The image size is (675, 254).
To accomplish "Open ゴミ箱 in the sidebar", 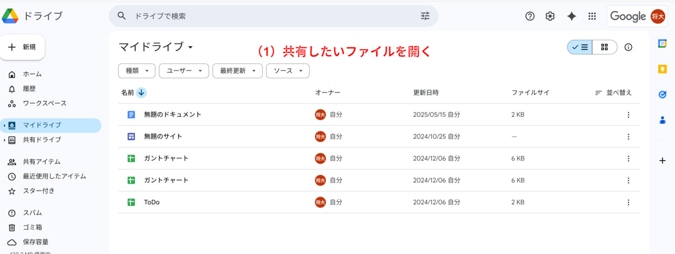I will [x=32, y=228].
